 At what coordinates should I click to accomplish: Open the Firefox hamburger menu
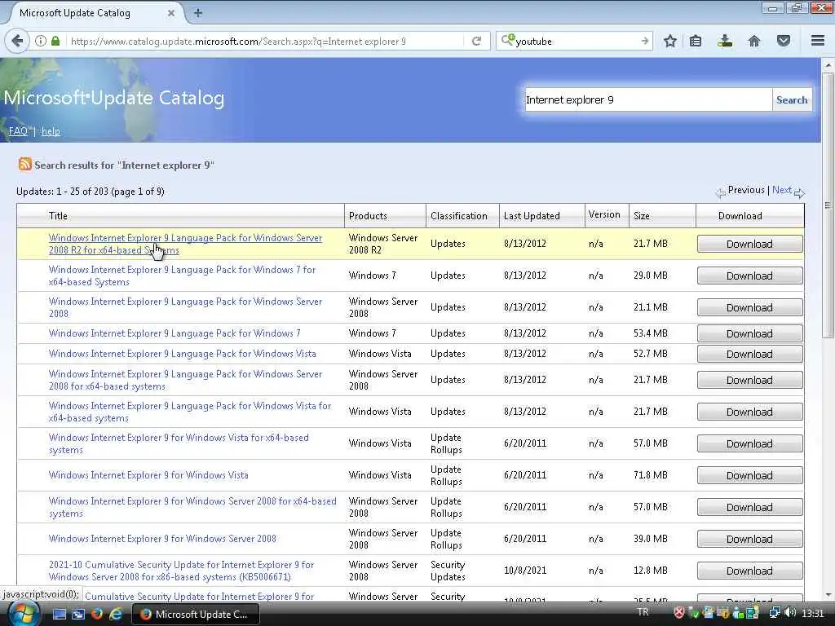[x=818, y=41]
